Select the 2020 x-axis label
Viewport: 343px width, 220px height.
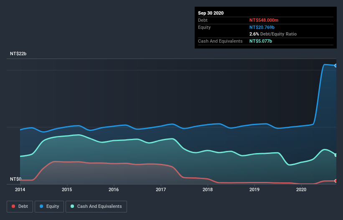click(x=301, y=189)
